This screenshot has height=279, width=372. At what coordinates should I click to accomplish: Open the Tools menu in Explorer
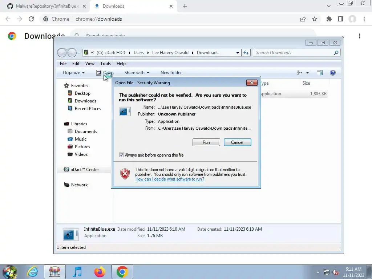pyautogui.click(x=105, y=64)
